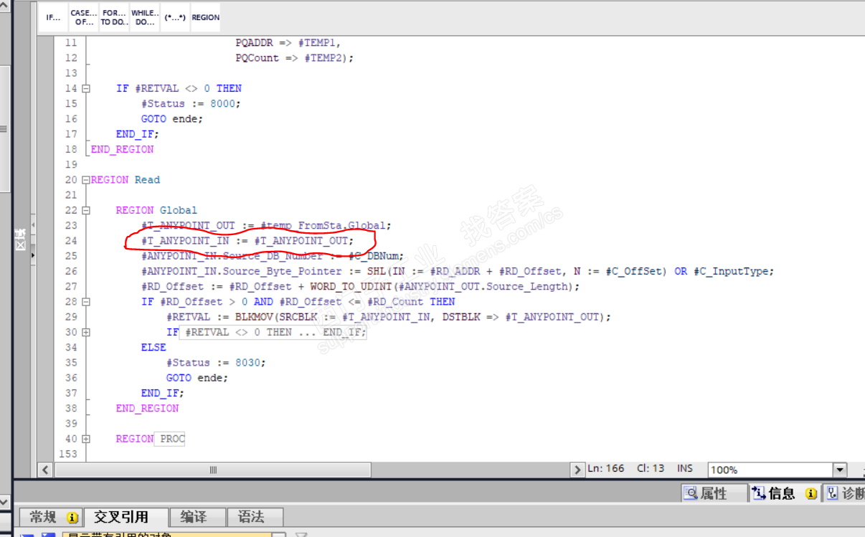Collapse REGION Global at line 22

(x=86, y=211)
